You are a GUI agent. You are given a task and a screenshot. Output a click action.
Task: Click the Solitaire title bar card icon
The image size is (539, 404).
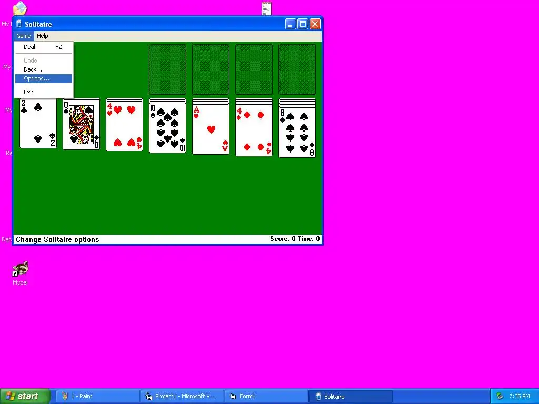(x=19, y=24)
